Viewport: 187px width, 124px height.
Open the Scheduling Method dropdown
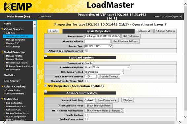[104, 72]
